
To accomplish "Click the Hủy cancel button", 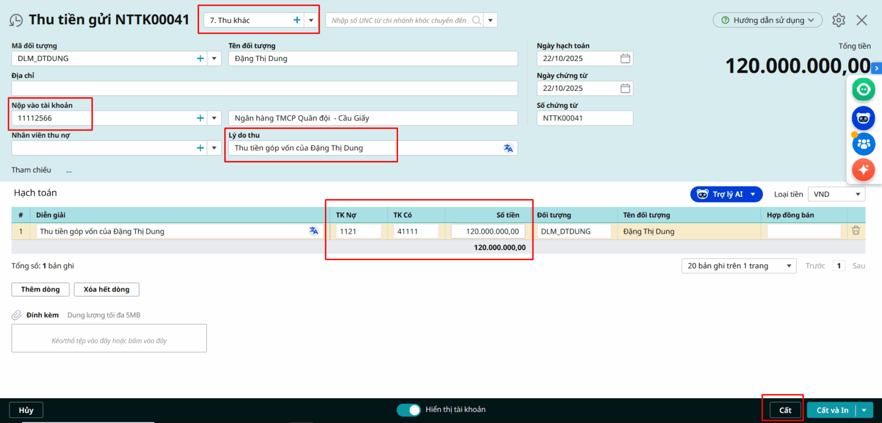I will click(26, 410).
